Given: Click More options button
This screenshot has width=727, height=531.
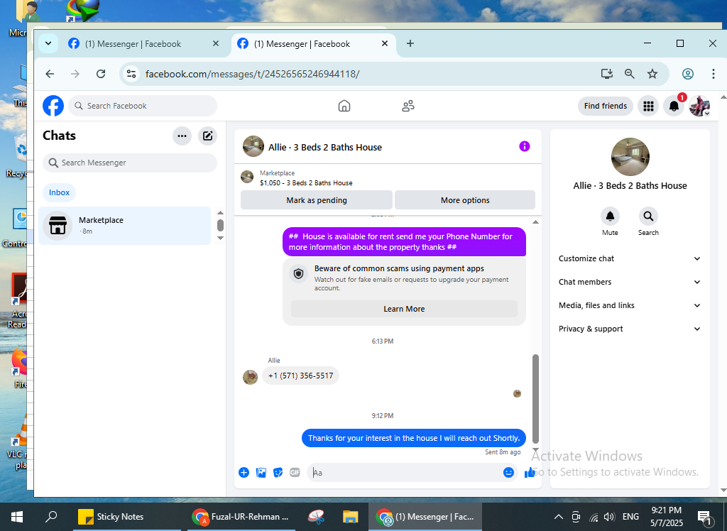Looking at the screenshot, I should point(465,200).
